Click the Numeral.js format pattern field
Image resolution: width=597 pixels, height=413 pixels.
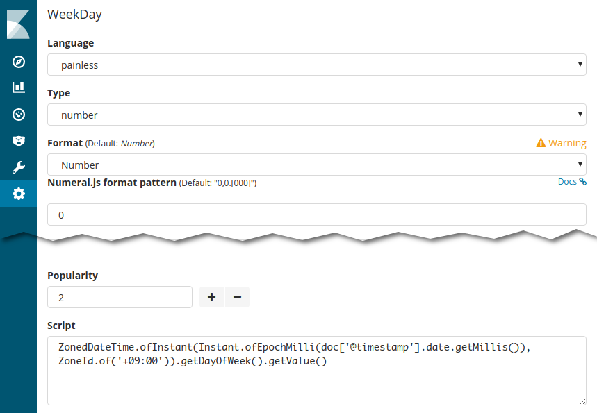[x=316, y=215]
